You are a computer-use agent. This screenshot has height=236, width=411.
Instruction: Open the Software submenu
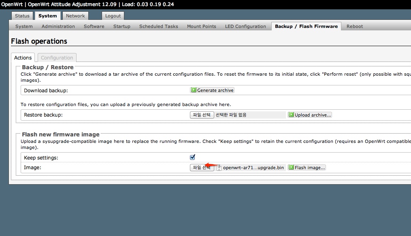coord(94,26)
